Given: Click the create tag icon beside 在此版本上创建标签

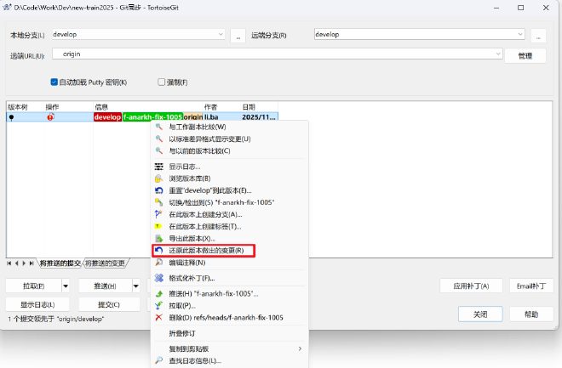Looking at the screenshot, I should tap(158, 227).
